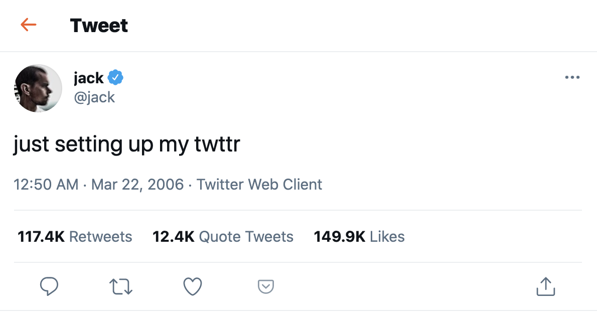Open jack's profile picture

38,88
